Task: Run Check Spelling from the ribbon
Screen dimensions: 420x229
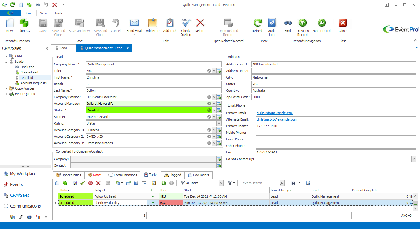Action: (x=186, y=27)
